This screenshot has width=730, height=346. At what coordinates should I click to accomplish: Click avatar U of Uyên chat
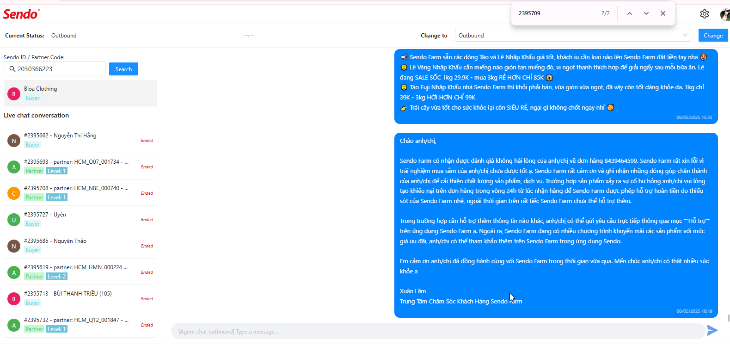(14, 220)
